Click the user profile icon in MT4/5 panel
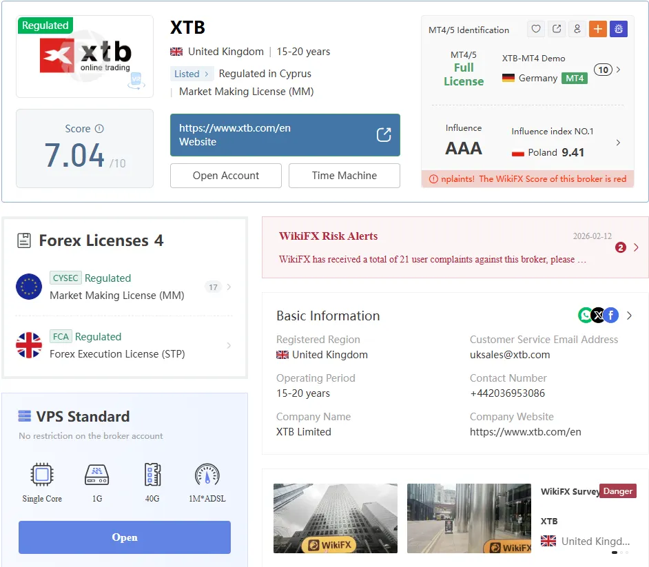 coord(577,29)
